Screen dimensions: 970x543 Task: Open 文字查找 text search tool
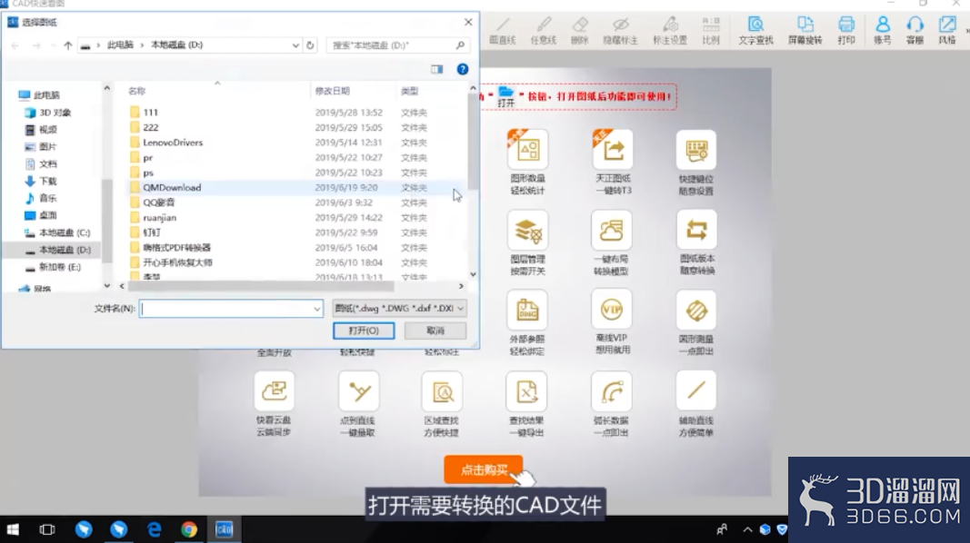pos(755,31)
